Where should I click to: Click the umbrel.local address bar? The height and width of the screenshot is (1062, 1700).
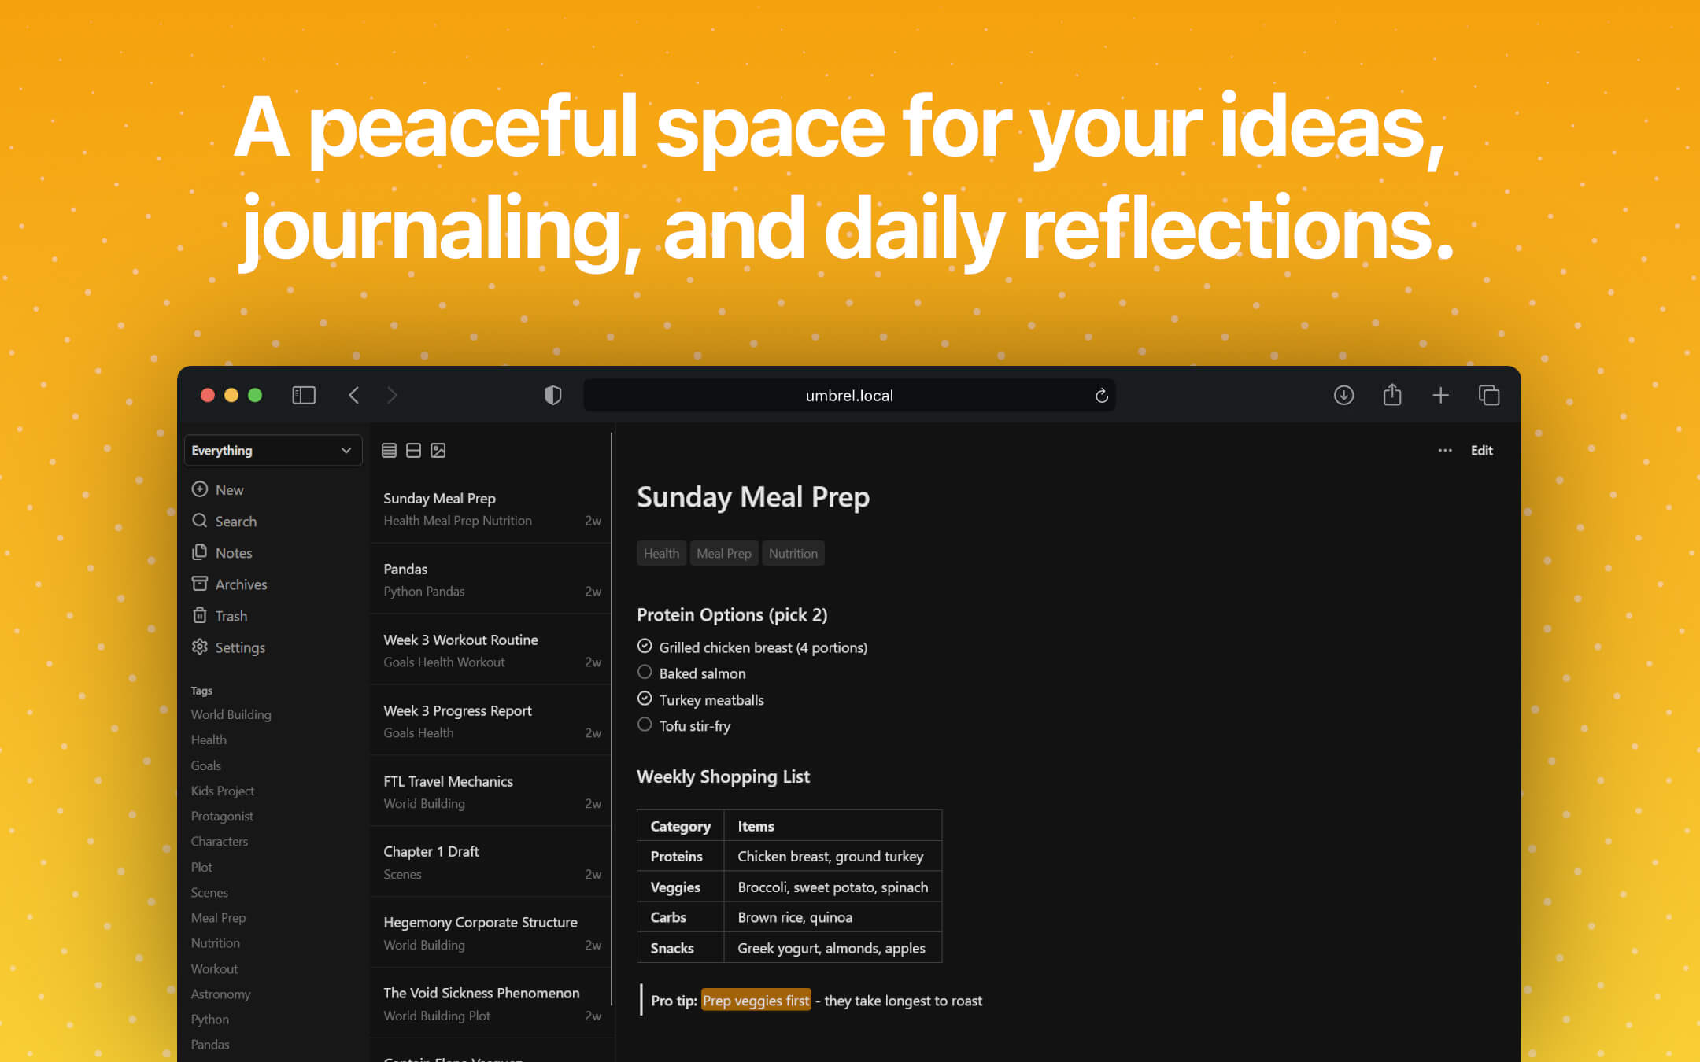click(848, 396)
